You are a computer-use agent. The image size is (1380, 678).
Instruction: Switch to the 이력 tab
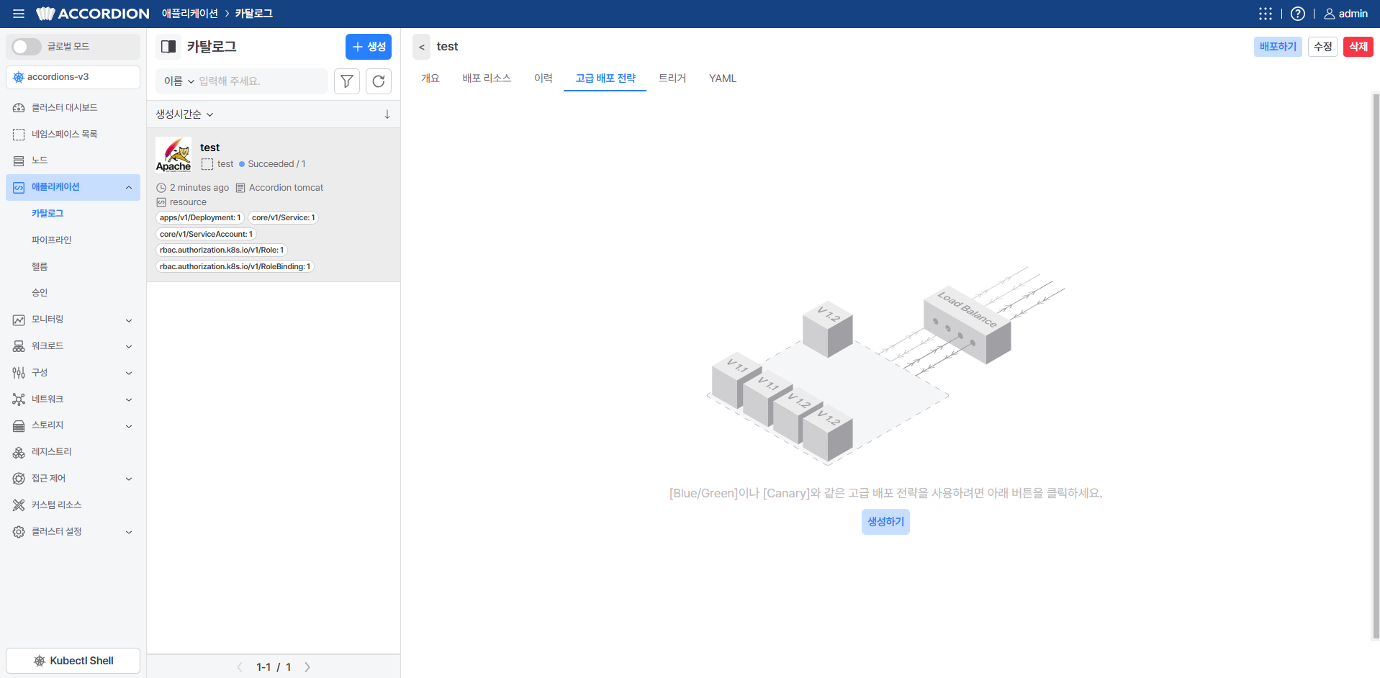[543, 78]
